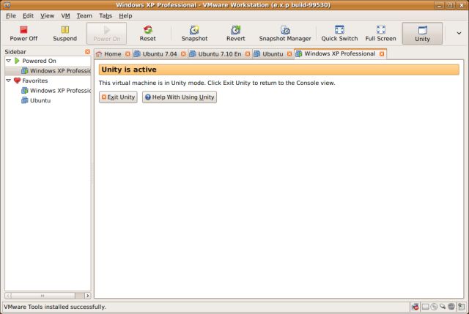Open the window menu icon in title bar
The width and height of the screenshot is (469, 314).
coord(7,5)
